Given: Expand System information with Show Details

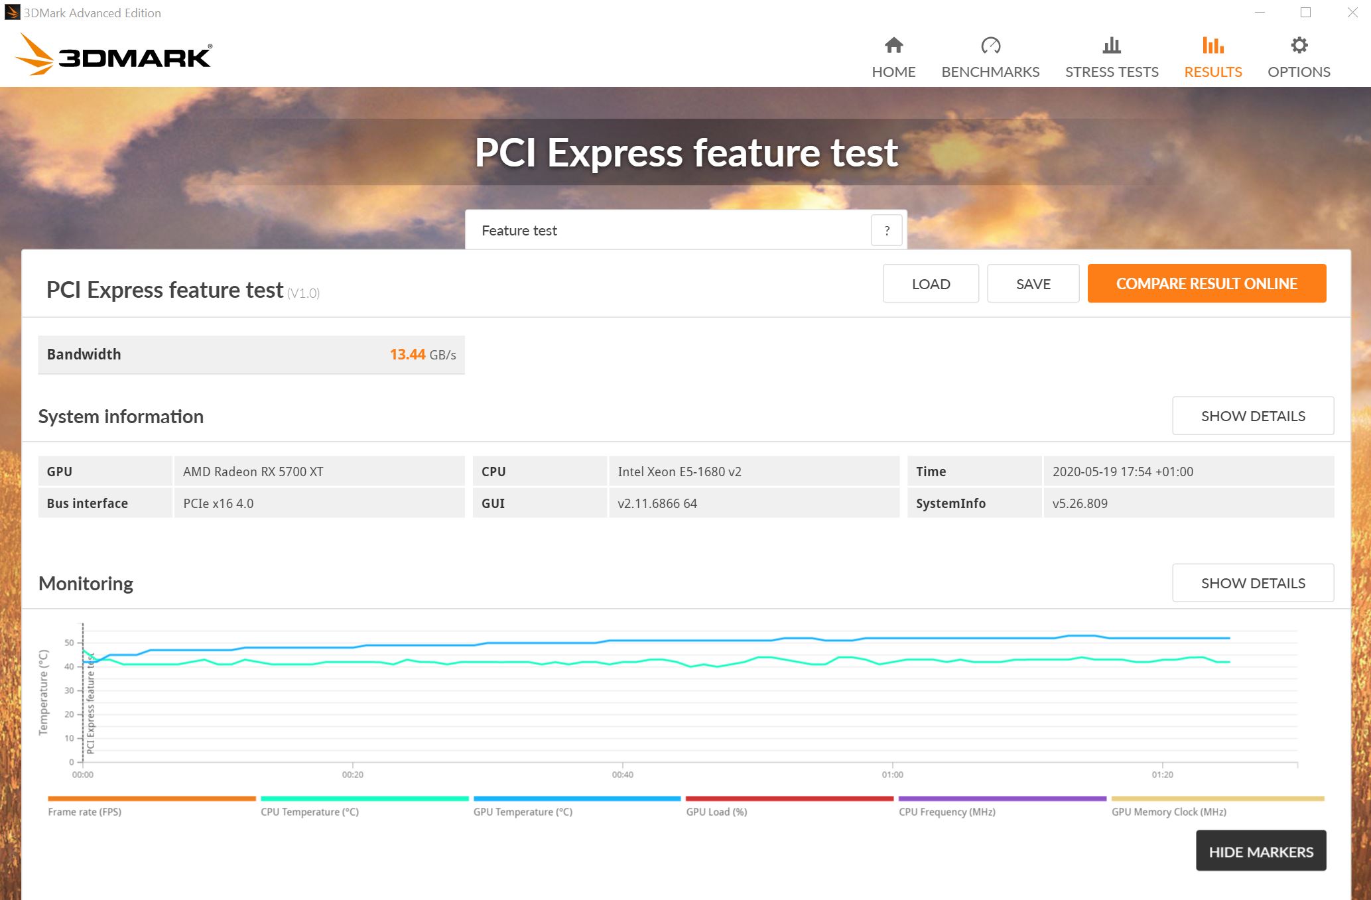Looking at the screenshot, I should (x=1252, y=416).
